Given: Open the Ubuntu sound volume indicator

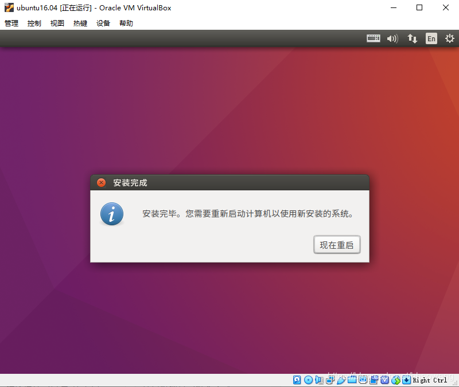Looking at the screenshot, I should point(392,38).
